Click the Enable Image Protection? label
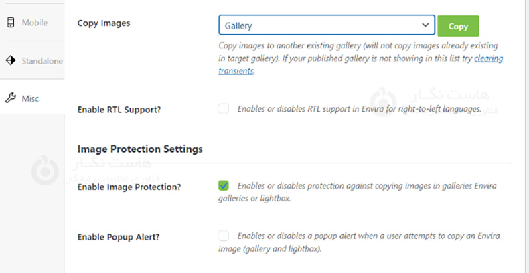The width and height of the screenshot is (529, 273). (129, 187)
